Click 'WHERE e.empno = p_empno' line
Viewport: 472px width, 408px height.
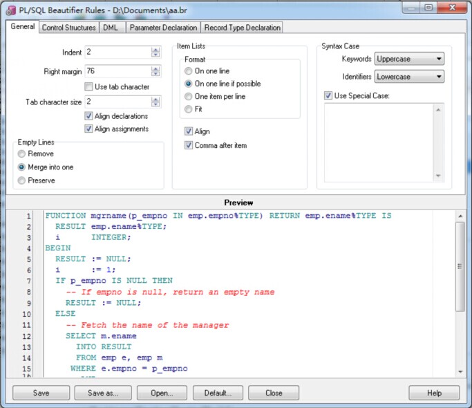click(129, 369)
